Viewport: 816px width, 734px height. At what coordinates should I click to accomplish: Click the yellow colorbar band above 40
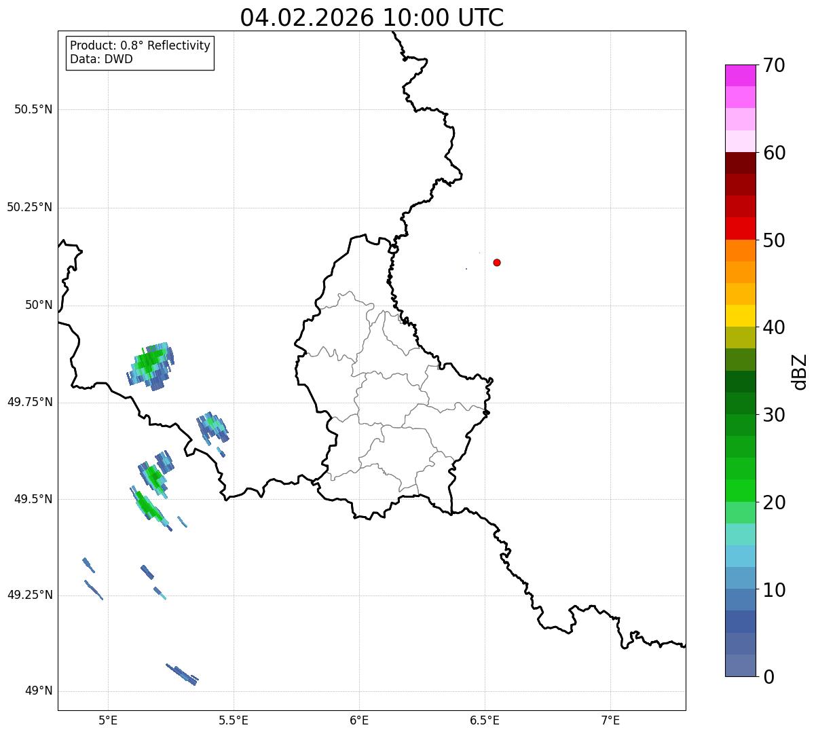(x=740, y=316)
